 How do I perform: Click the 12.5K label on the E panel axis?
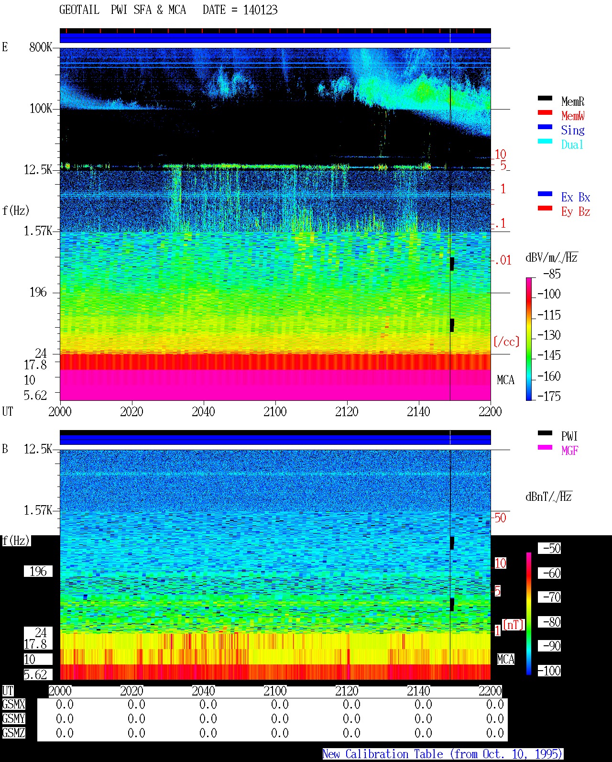coord(38,169)
